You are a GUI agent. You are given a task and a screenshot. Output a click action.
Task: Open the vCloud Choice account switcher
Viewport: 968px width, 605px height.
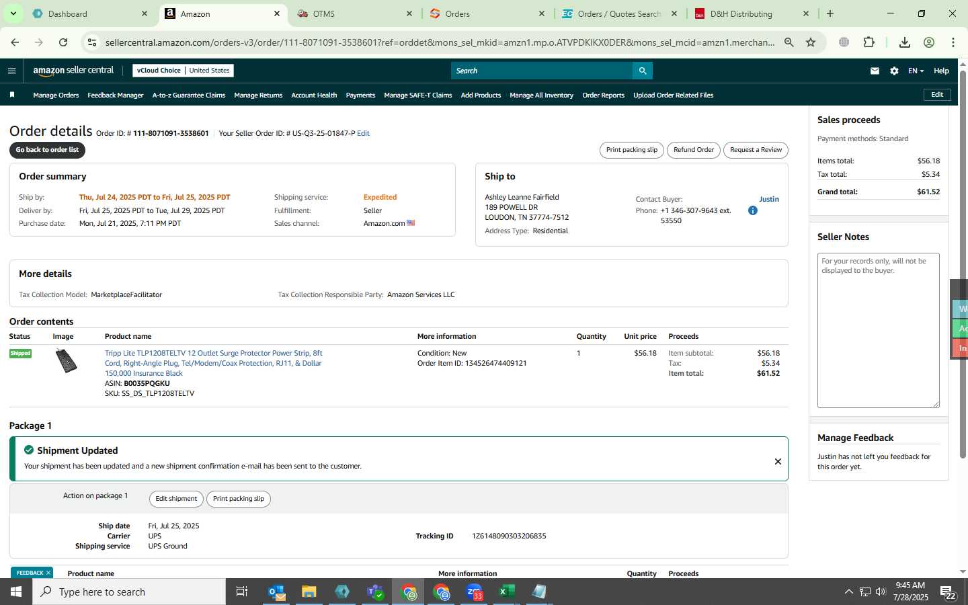point(183,71)
